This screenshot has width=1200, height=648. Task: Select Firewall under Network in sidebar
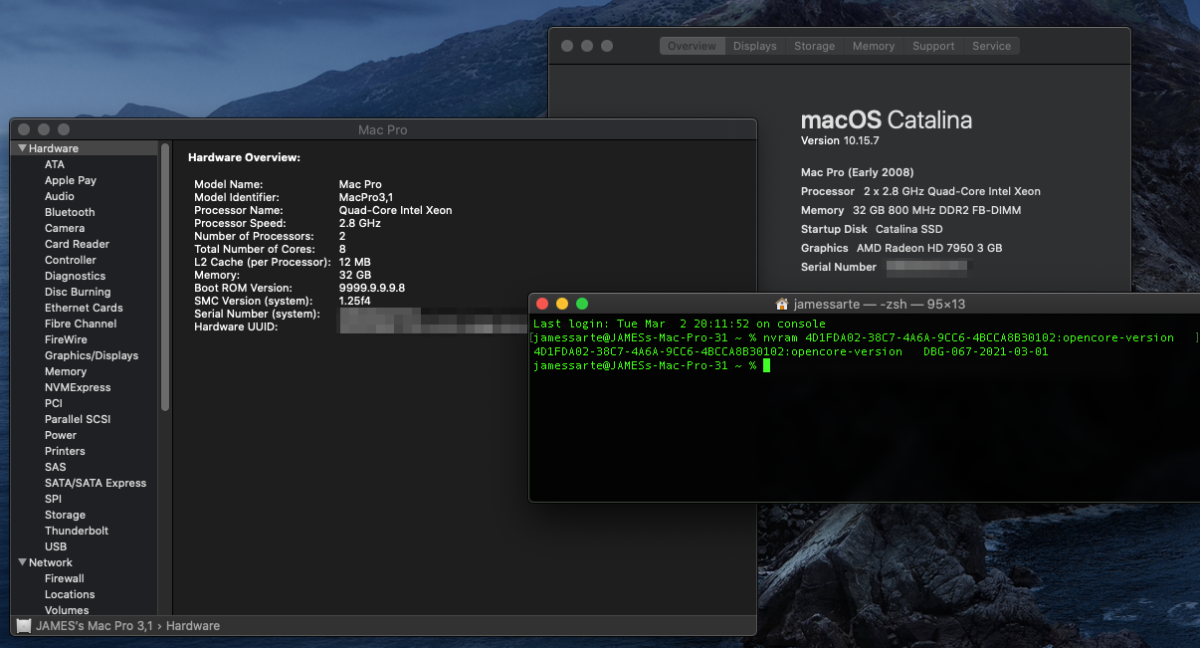point(65,578)
